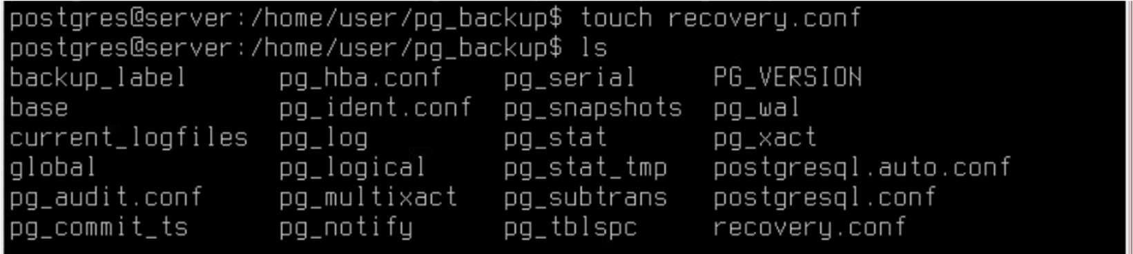Click the pg_logical directory entry
1133x254 pixels.
click(x=353, y=167)
